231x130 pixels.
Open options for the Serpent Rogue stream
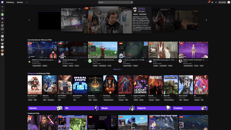[86, 60]
